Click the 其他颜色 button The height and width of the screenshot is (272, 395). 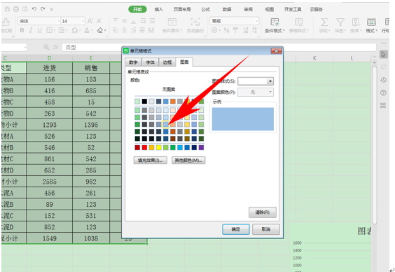(x=188, y=161)
